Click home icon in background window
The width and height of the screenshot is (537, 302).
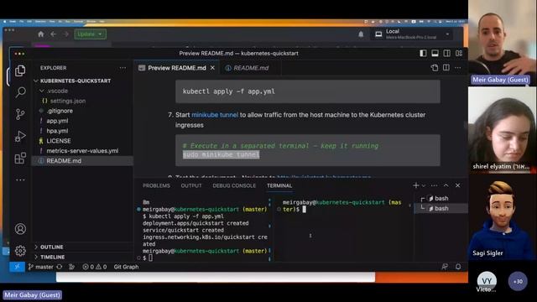(x=41, y=34)
